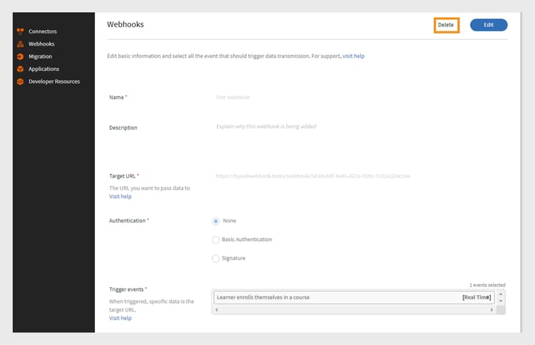
Task: Click the Developer Resources icon
Action: 21,81
